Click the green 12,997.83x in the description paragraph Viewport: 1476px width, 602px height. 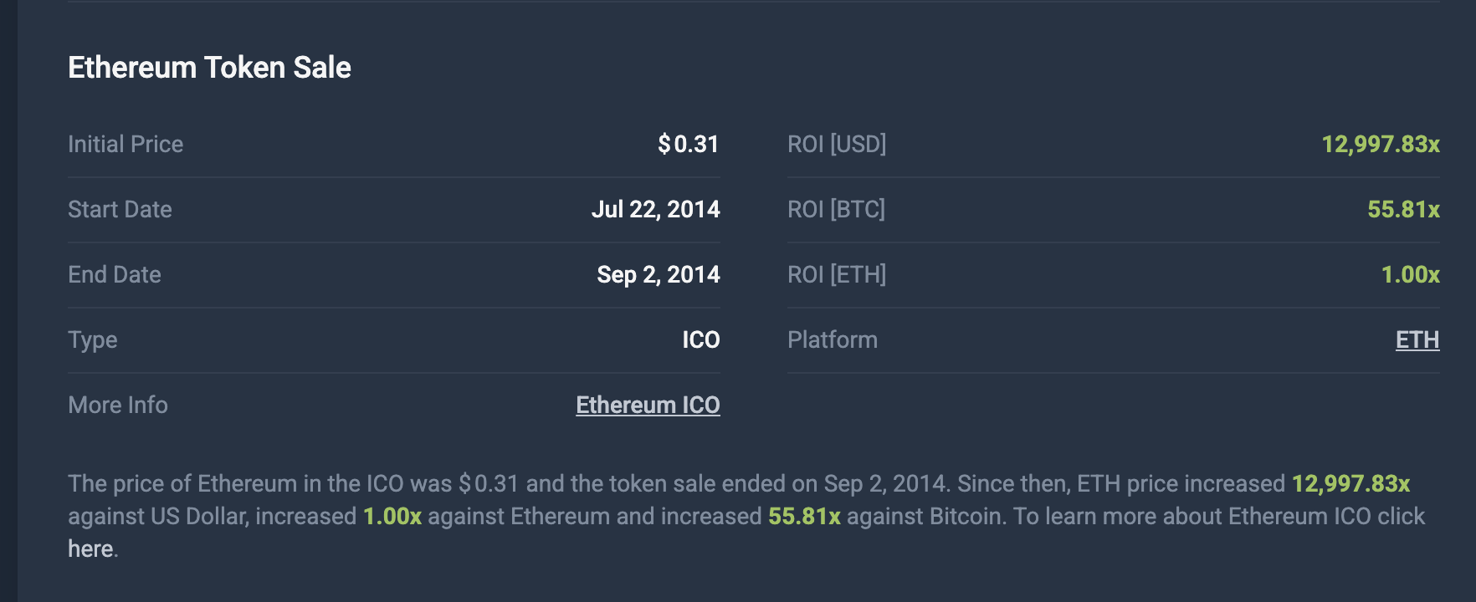coord(1350,483)
